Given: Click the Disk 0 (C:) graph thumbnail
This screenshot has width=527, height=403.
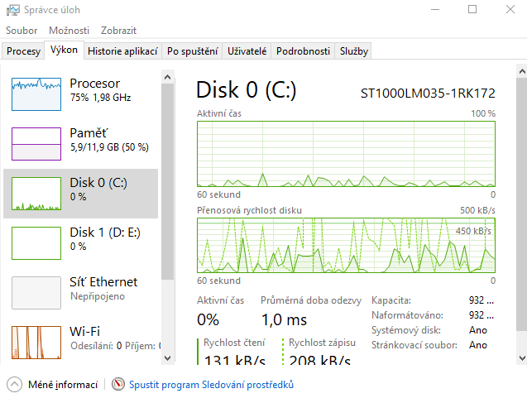Looking at the screenshot, I should tap(36, 193).
